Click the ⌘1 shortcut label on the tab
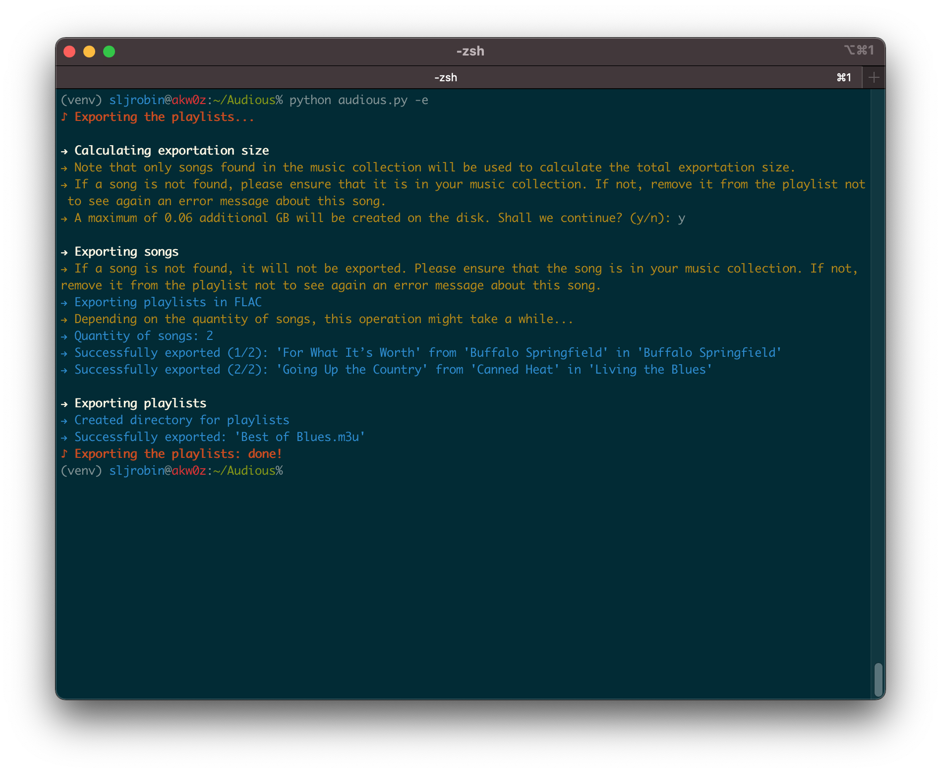941x773 pixels. tap(844, 77)
